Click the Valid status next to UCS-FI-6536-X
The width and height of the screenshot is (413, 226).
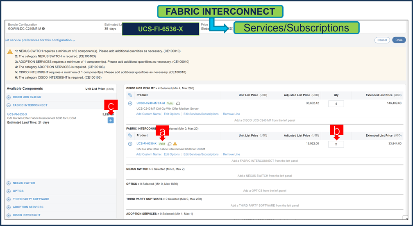[162, 144]
